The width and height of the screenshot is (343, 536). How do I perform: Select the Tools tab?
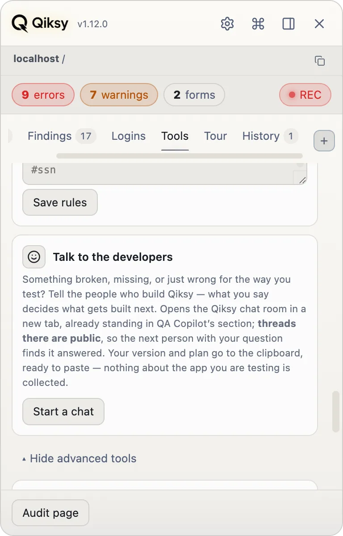coord(175,136)
